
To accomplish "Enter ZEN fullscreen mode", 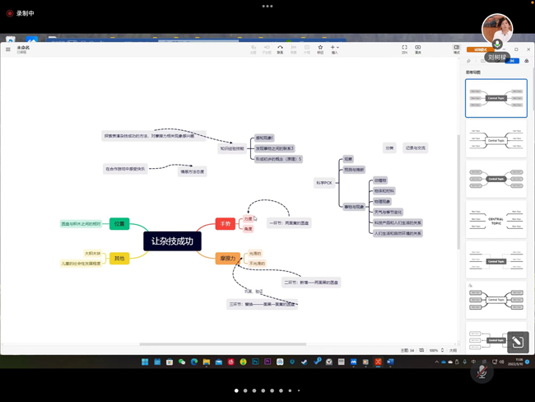I will 404,49.
